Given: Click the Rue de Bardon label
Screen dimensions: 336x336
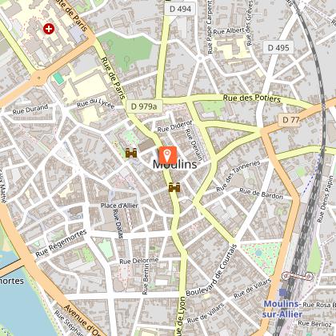Looking at the screenshot, I should [261, 194].
